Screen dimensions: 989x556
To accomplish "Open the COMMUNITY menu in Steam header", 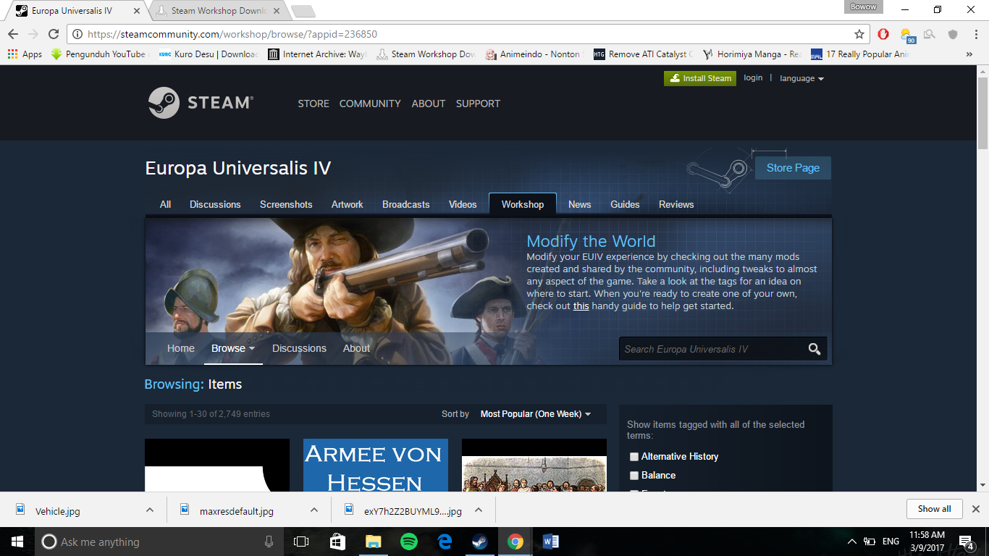I will (370, 104).
